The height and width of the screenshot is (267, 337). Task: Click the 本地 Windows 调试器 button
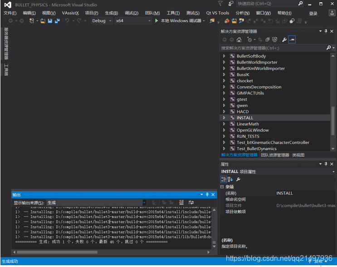(181, 20)
